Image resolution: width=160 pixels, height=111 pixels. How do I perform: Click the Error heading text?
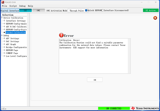pos(69,36)
